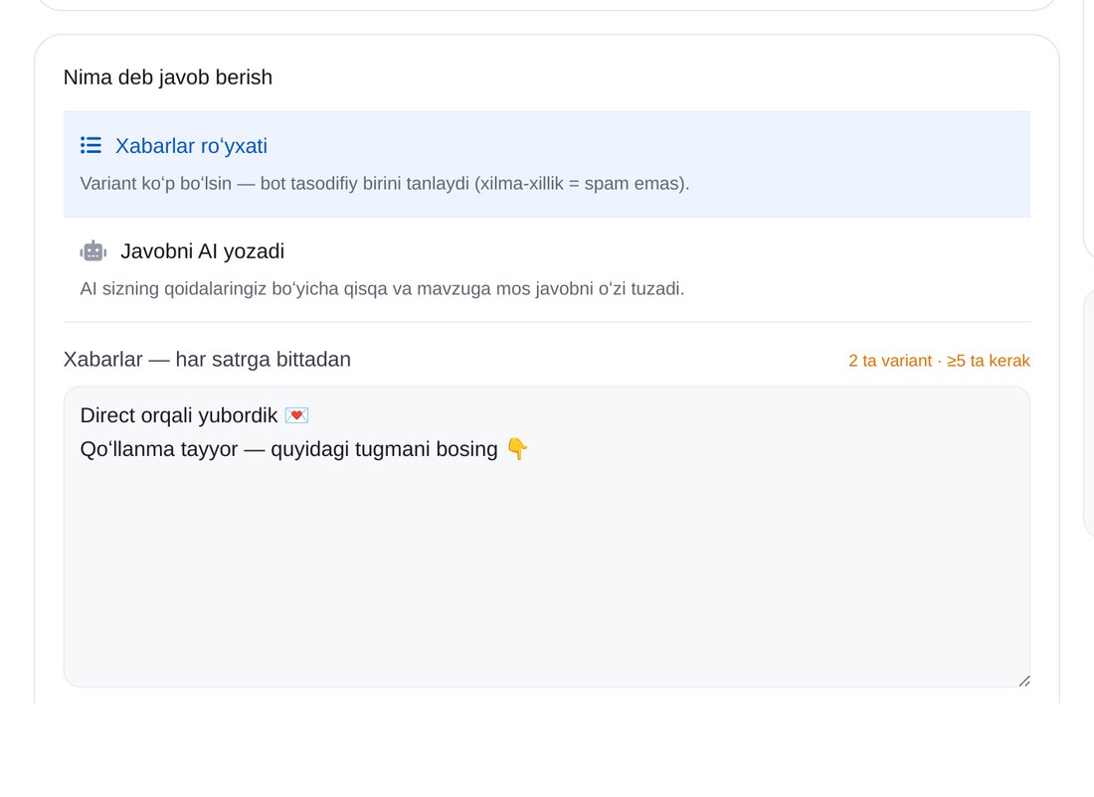Viewport: 1094px width, 797px height.
Task: Click the 'Nima deb javob berish' heading
Action: pos(167,78)
